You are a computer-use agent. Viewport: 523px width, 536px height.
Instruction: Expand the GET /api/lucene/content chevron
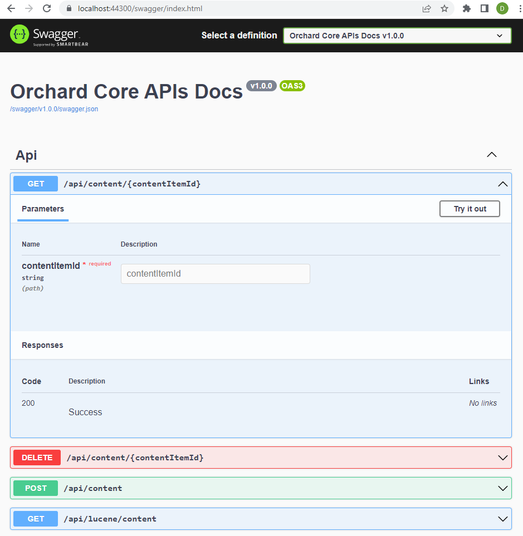pos(502,519)
